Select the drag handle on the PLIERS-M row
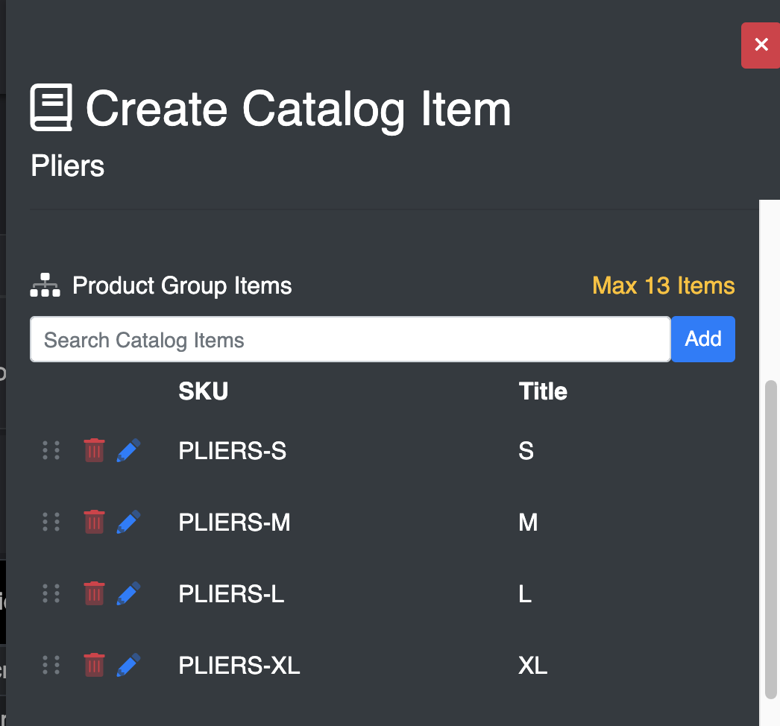The width and height of the screenshot is (780, 726). click(51, 522)
